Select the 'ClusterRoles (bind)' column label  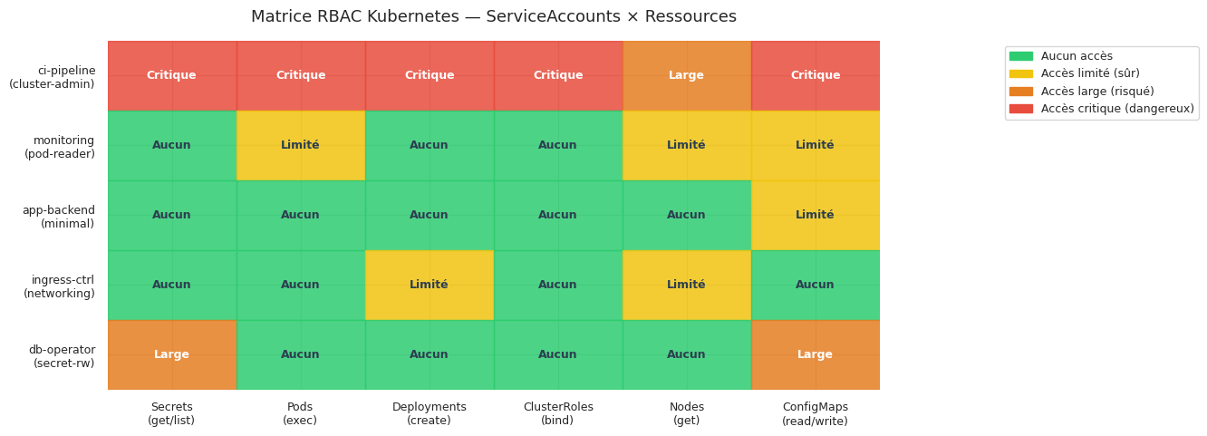pyautogui.click(x=557, y=413)
